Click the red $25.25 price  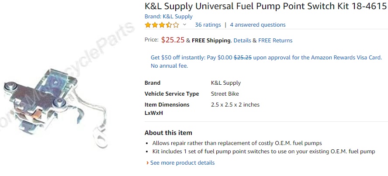(x=173, y=40)
